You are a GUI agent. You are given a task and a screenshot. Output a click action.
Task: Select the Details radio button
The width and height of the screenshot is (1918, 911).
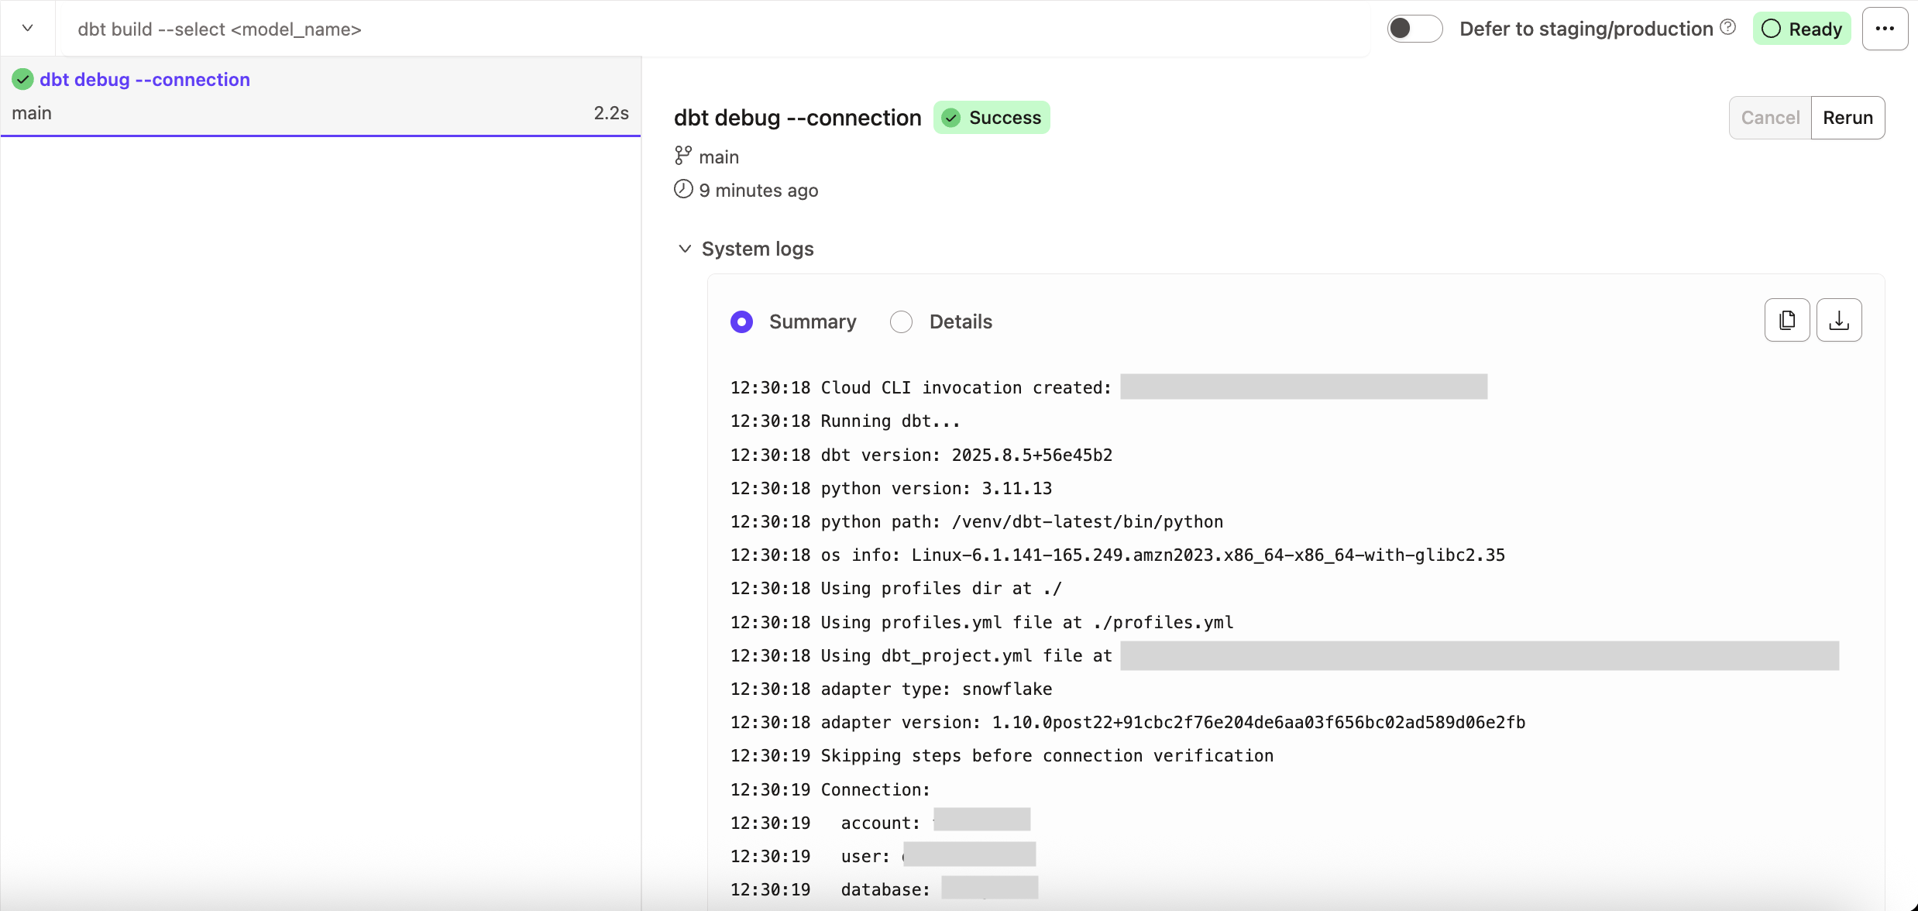(x=900, y=321)
